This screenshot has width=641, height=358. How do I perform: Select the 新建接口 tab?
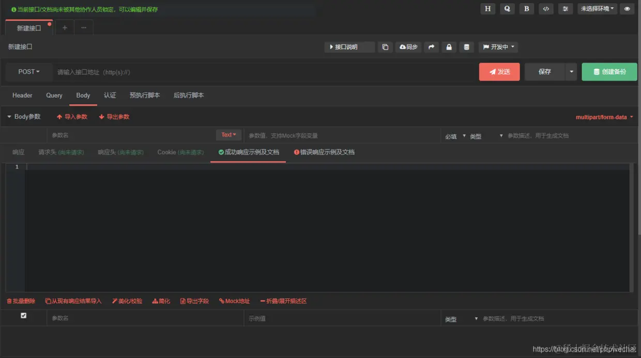(29, 28)
